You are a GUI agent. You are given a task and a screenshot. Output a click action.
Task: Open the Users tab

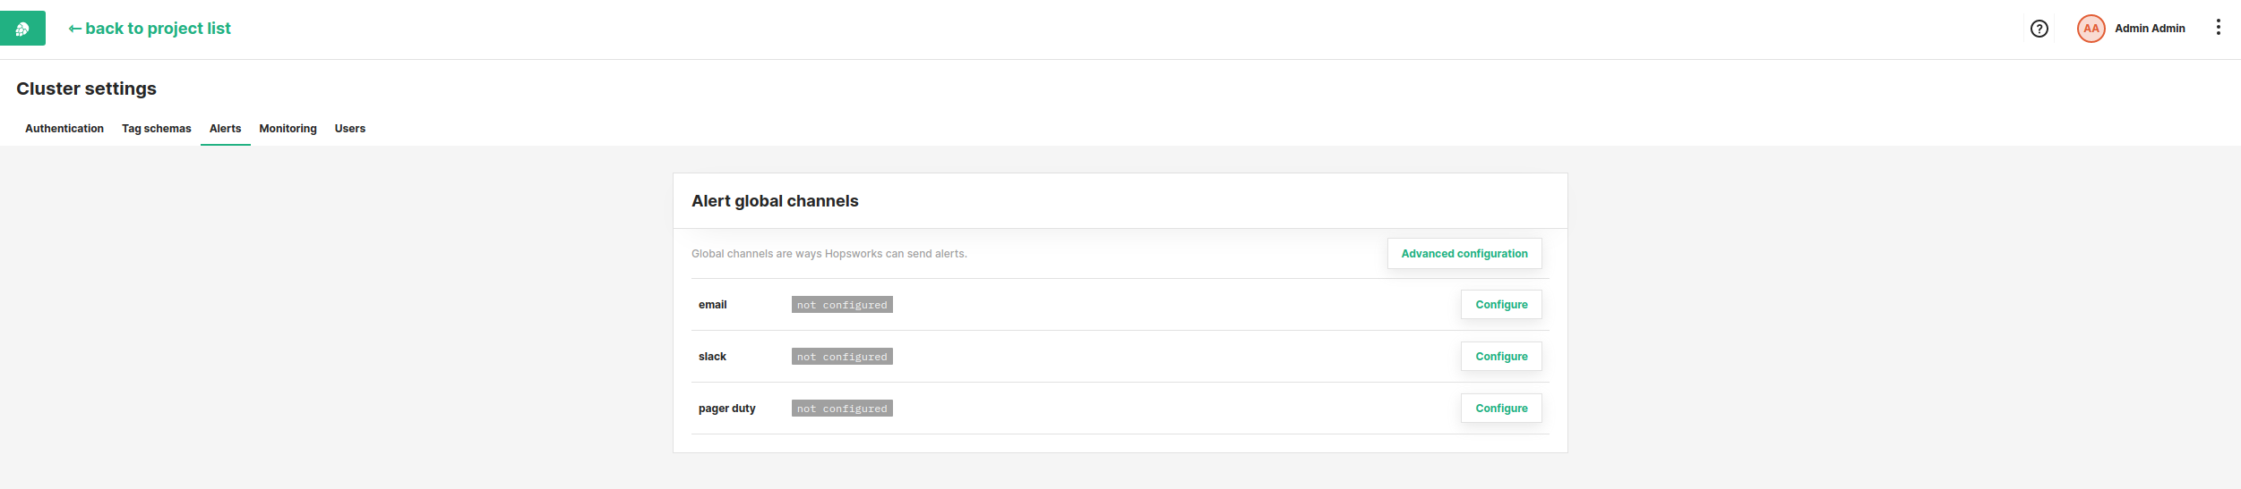pyautogui.click(x=350, y=129)
